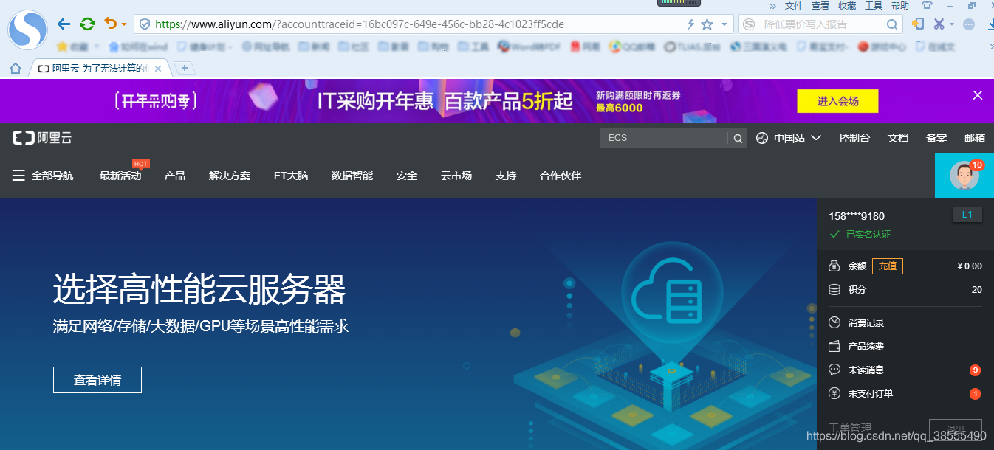Viewport: 994px width, 450px height.
Task: Expand the 中国站 region dropdown
Action: [x=816, y=138]
